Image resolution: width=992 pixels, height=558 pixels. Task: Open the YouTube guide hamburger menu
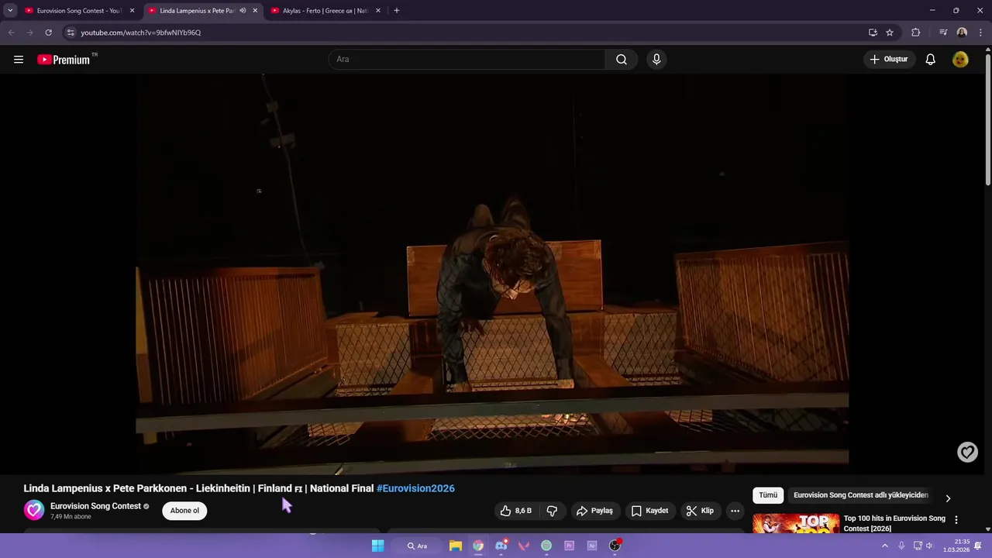19,60
